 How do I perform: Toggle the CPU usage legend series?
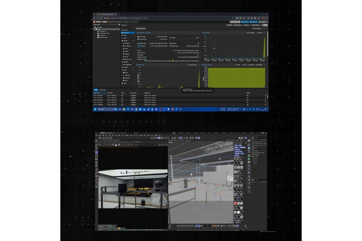pyautogui.click(x=250, y=33)
